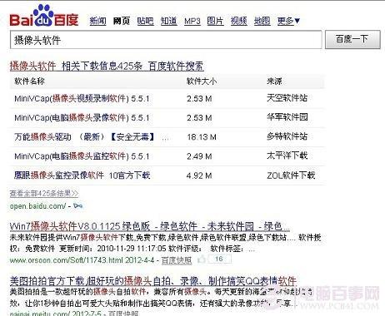
Task: Click the ZOL软件下载 source cell
Action: 291,175
